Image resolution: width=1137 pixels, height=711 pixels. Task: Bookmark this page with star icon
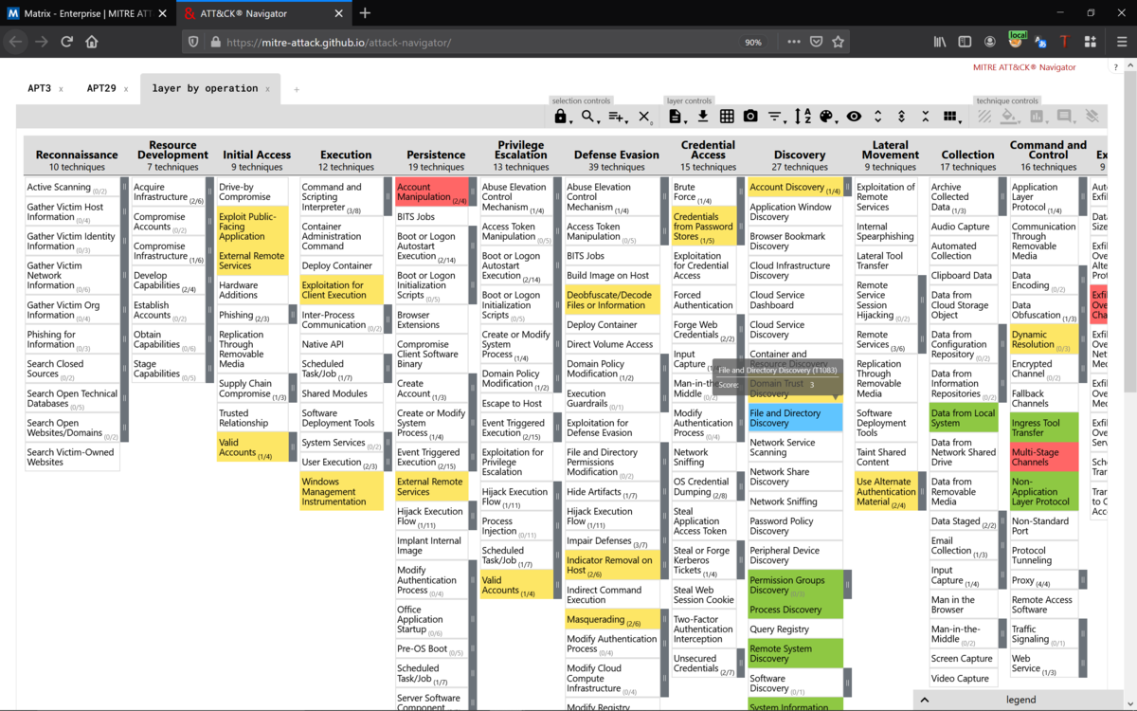pyautogui.click(x=838, y=42)
